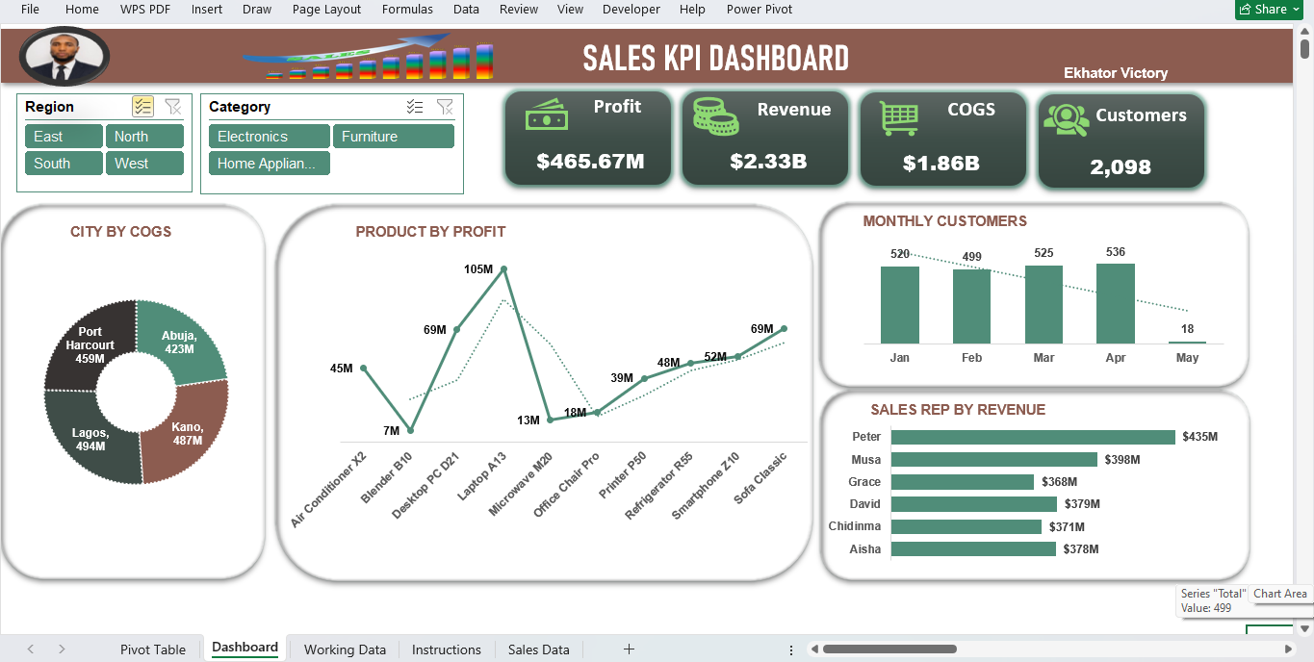Open the Data ribbon tab
This screenshot has width=1314, height=662.
point(466,9)
